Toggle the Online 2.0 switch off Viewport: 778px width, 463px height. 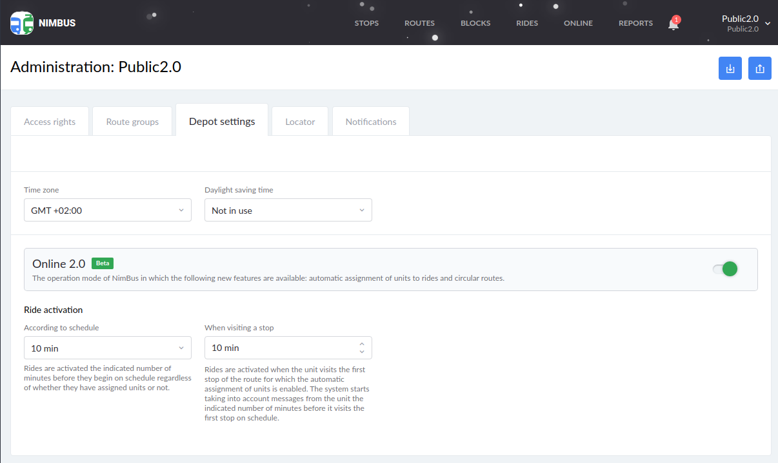coord(725,269)
